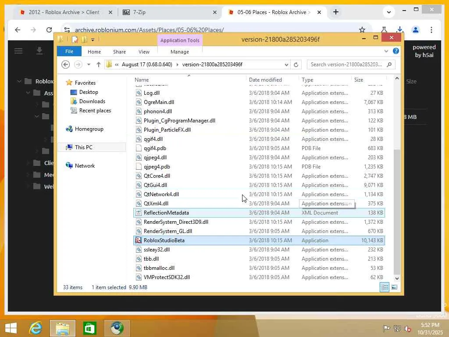Sort files by Name column
Viewport: 449px width, 337px height.
tap(189, 80)
